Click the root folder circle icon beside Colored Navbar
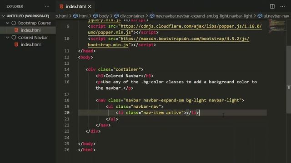Screen dimensions: 291x163 click(x=14, y=38)
